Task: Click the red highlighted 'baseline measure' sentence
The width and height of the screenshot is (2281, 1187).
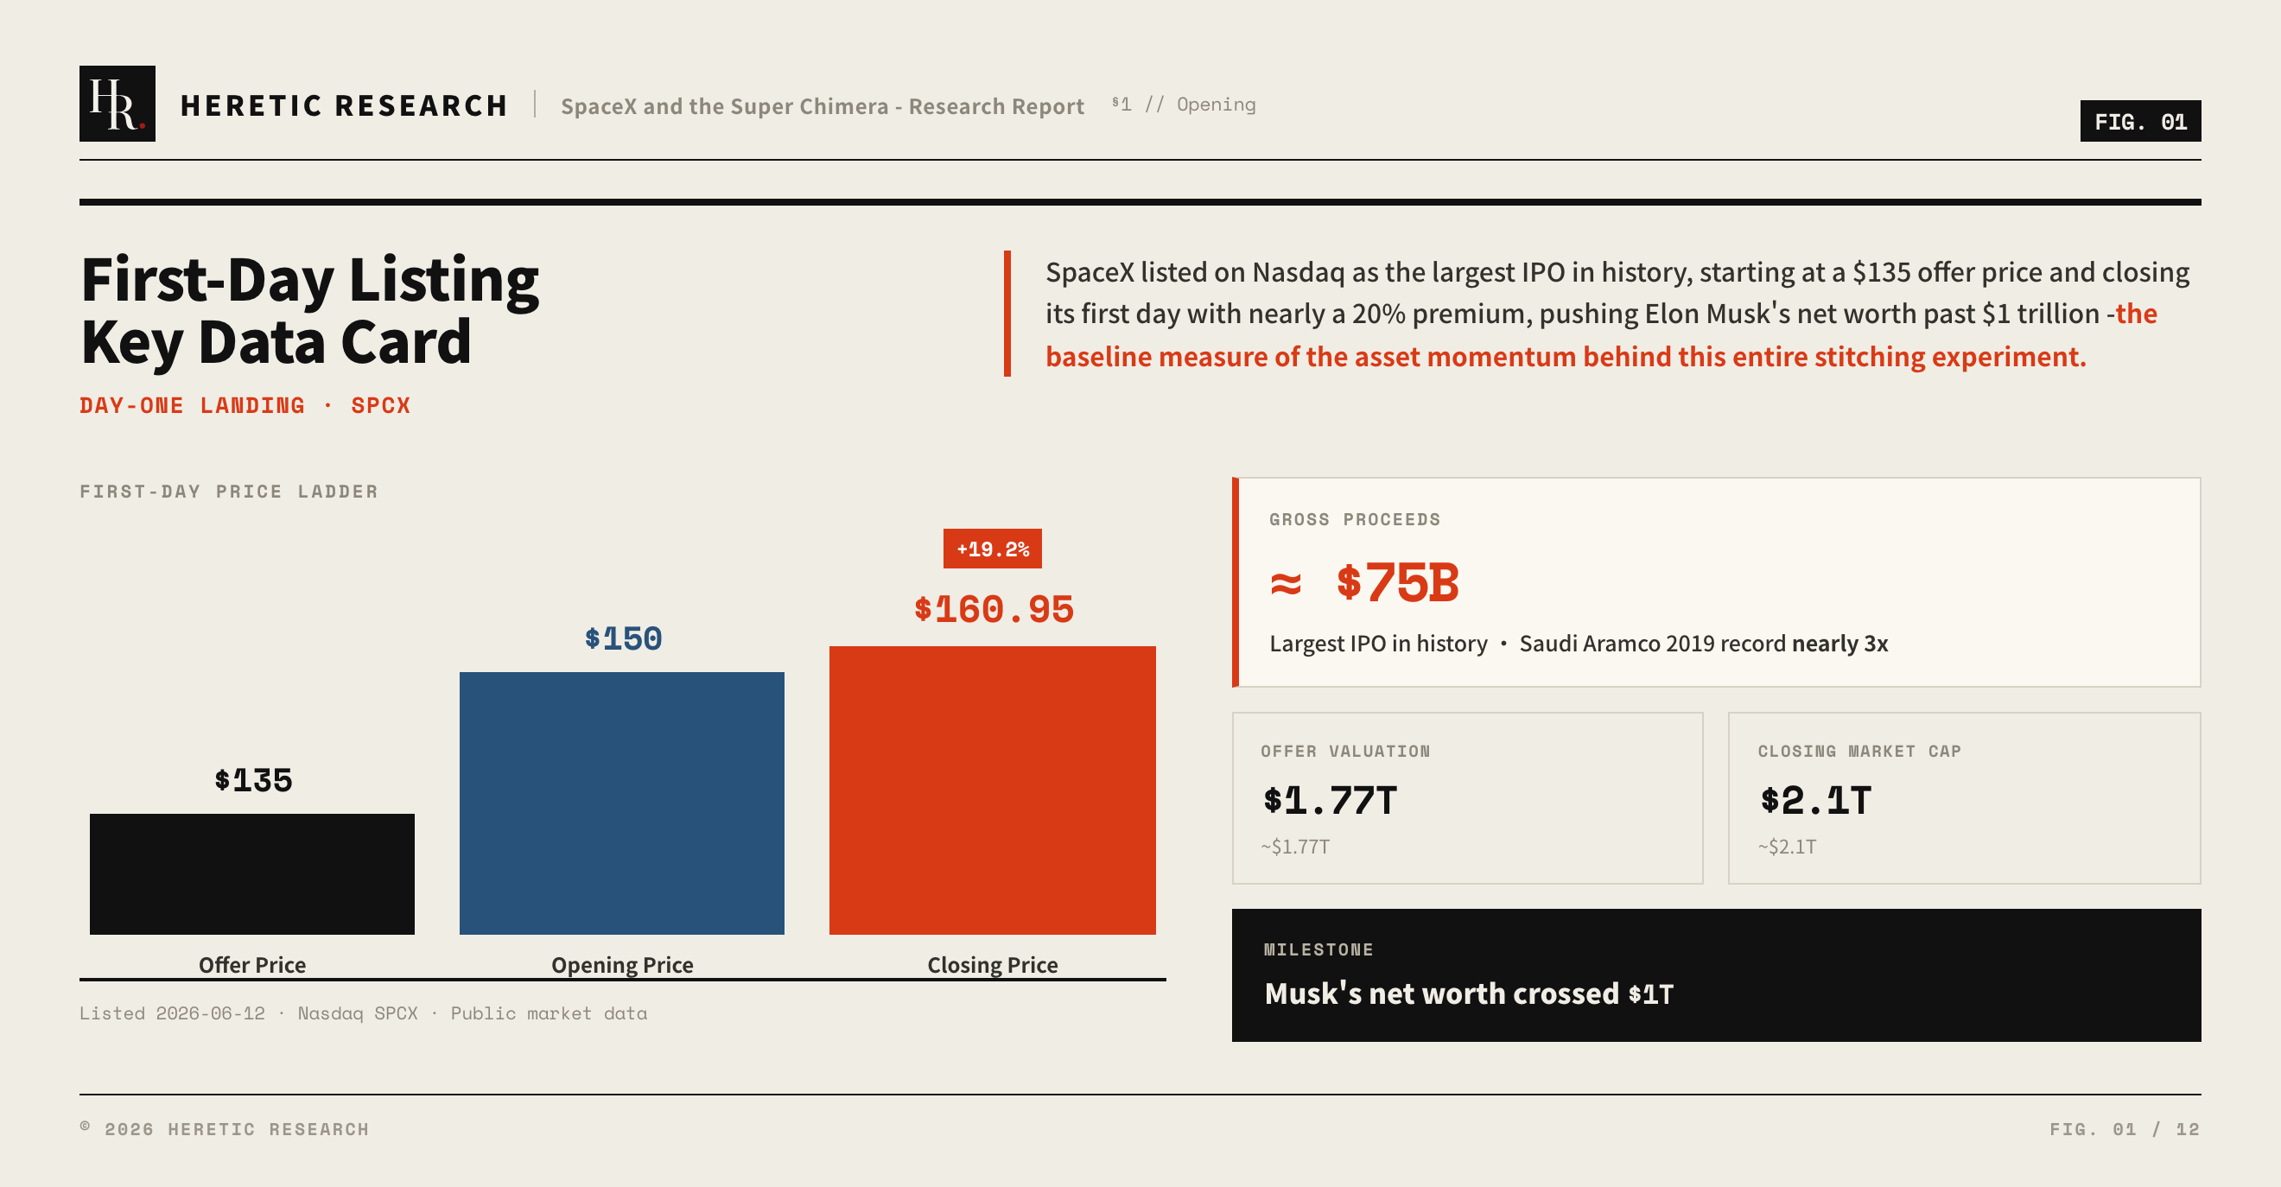Action: coord(1566,356)
